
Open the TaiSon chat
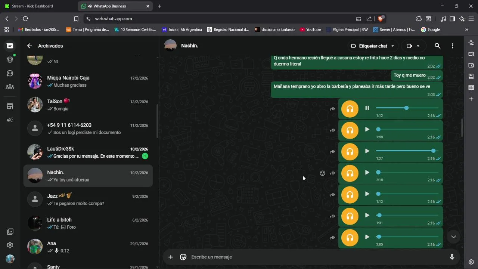click(x=88, y=105)
